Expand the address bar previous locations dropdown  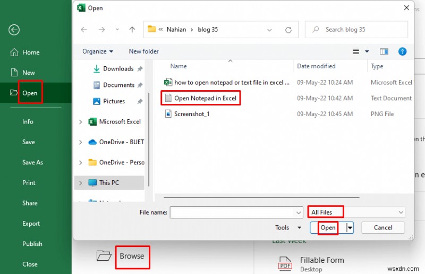[x=269, y=30]
